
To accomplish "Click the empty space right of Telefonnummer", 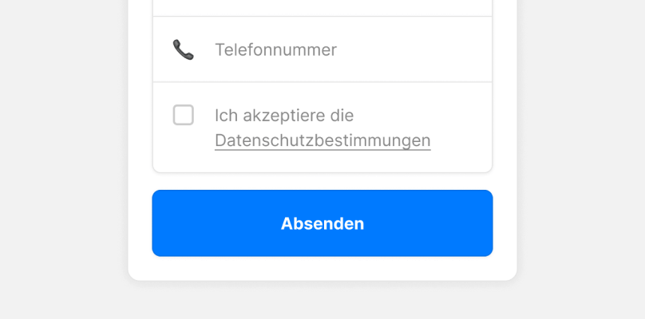I will pyautogui.click(x=414, y=49).
